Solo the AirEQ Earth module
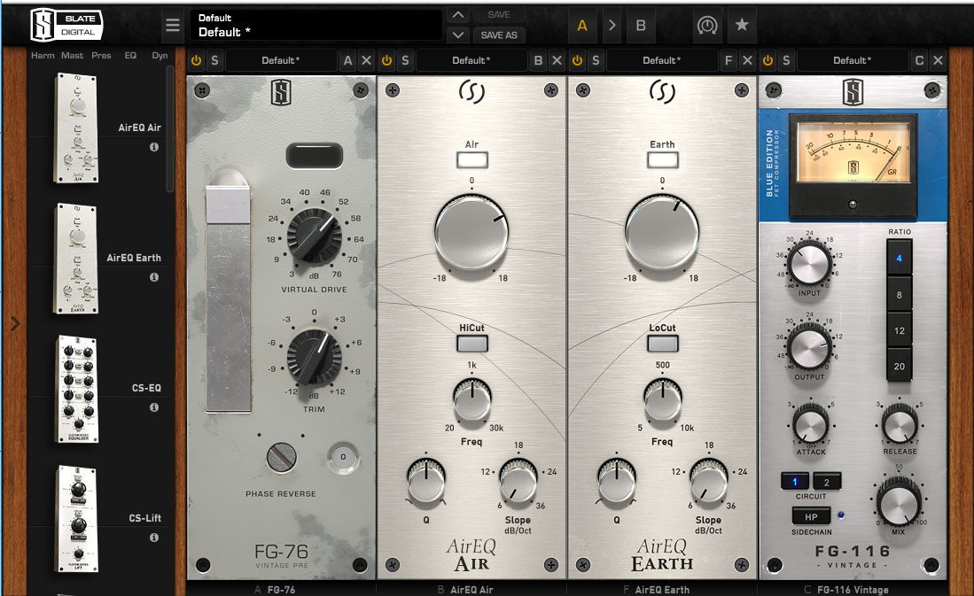Image resolution: width=974 pixels, height=596 pixels. (x=596, y=60)
